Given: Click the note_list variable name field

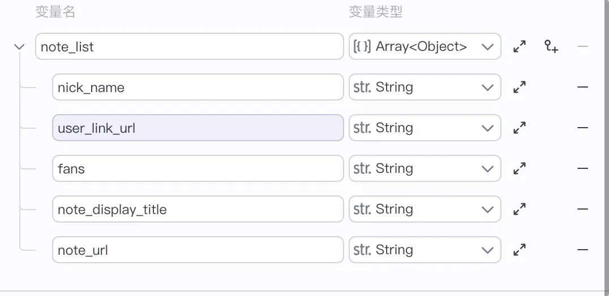Looking at the screenshot, I should (189, 47).
